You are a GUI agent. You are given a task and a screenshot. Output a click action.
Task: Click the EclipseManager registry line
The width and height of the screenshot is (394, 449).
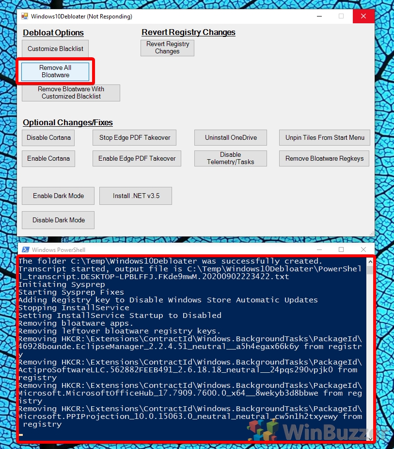click(190, 347)
